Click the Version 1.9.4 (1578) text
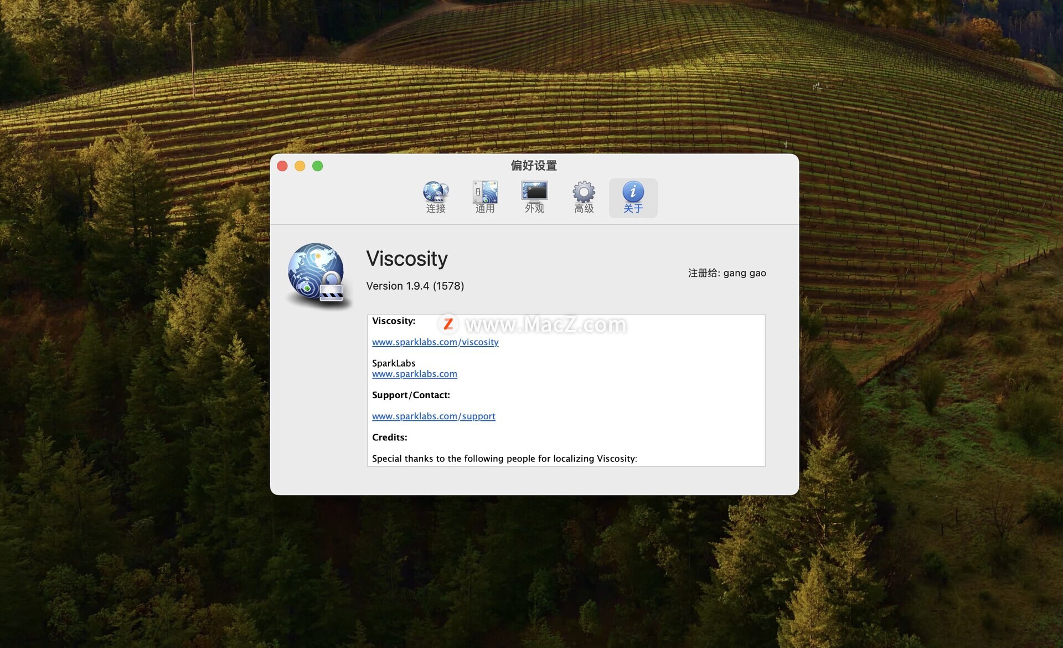The height and width of the screenshot is (648, 1063). 415,286
